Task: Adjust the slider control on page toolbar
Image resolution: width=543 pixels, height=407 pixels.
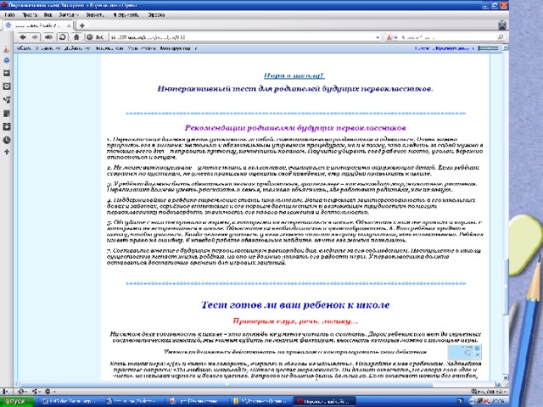Action: coord(488,48)
